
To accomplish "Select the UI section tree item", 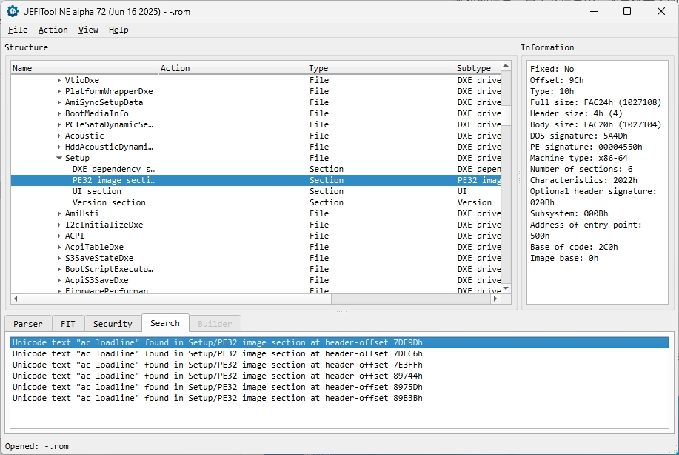I will (96, 191).
